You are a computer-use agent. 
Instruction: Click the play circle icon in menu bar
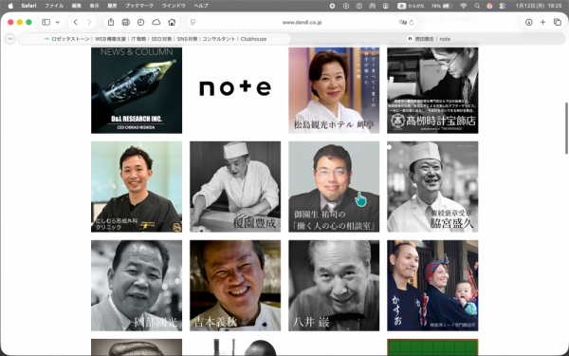346,6
